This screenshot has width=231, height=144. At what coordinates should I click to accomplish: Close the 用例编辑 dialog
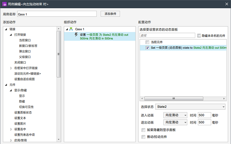click(227, 4)
